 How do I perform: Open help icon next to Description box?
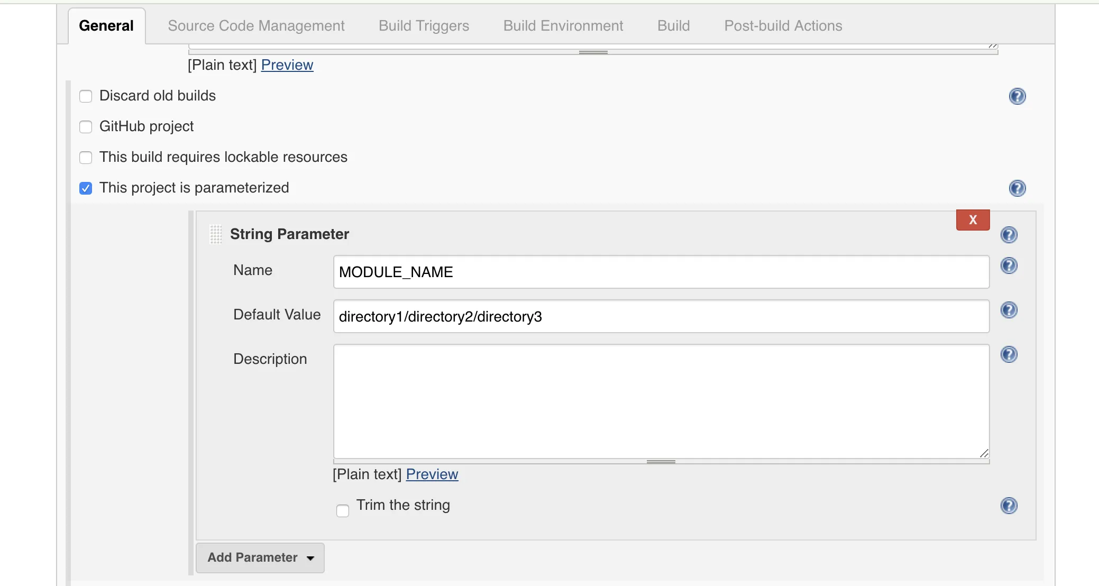pyautogui.click(x=1009, y=354)
